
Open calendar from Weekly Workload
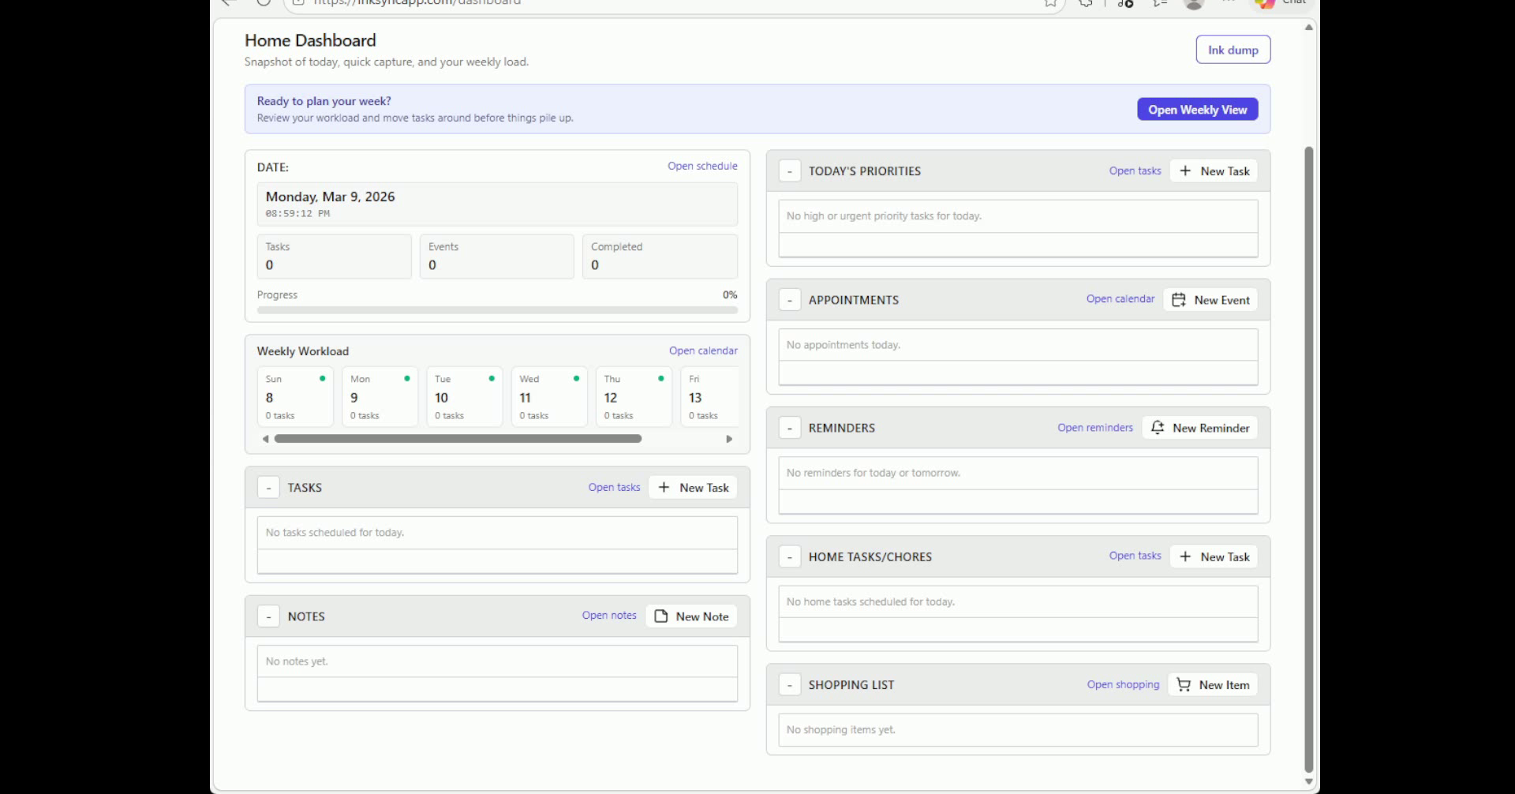tap(702, 350)
